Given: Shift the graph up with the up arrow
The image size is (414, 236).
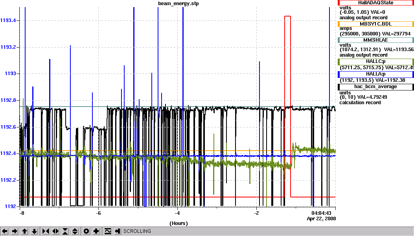Looking at the screenshot, I should click(24, 231).
